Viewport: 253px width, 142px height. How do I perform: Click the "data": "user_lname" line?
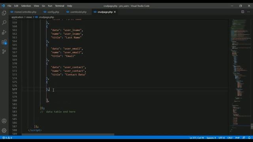coord(67,30)
